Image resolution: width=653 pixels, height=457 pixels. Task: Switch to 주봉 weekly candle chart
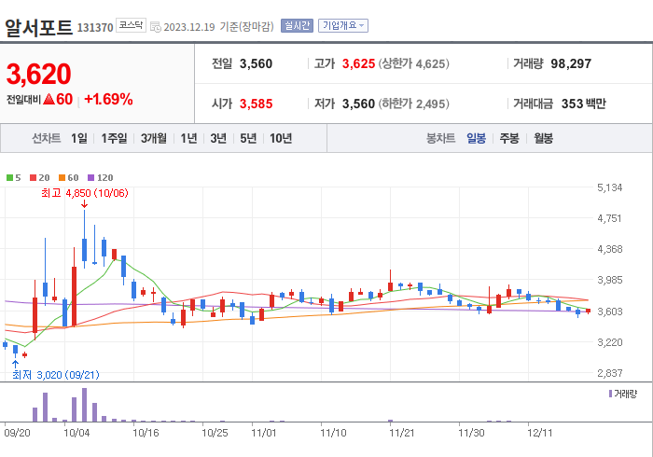pyautogui.click(x=509, y=138)
